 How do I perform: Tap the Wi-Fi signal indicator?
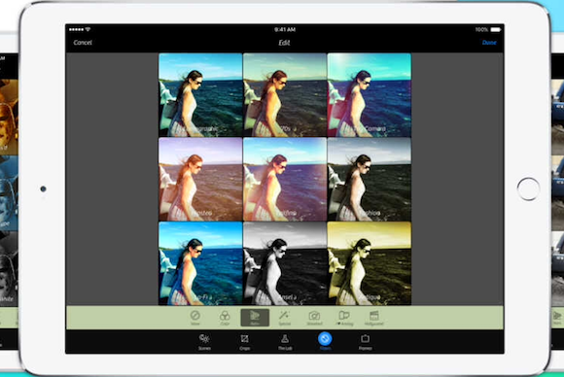pos(88,29)
